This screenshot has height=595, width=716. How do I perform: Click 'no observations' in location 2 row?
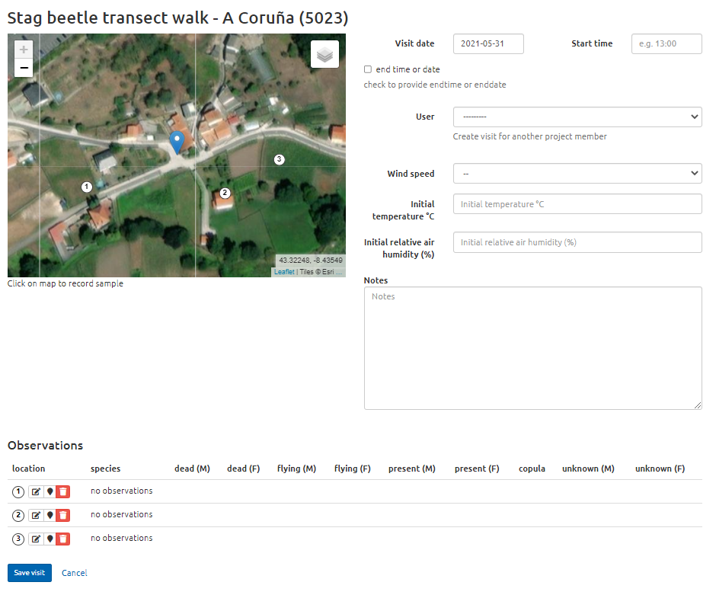coord(121,515)
